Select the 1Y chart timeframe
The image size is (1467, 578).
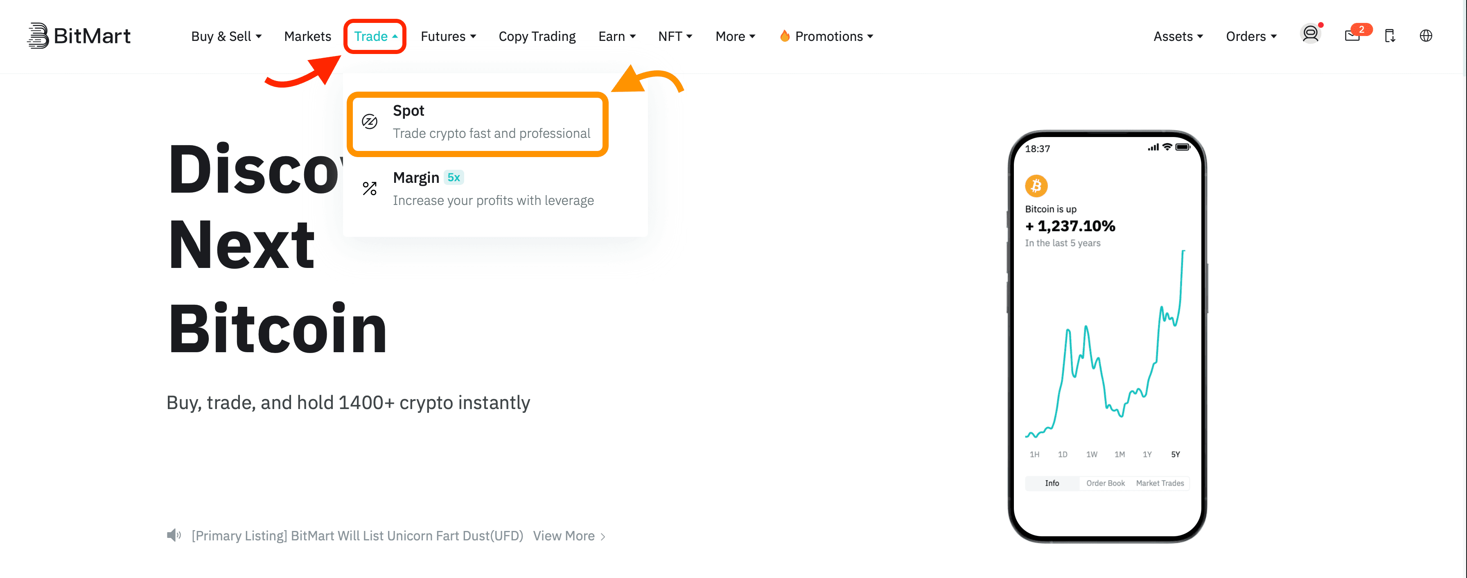(1147, 454)
